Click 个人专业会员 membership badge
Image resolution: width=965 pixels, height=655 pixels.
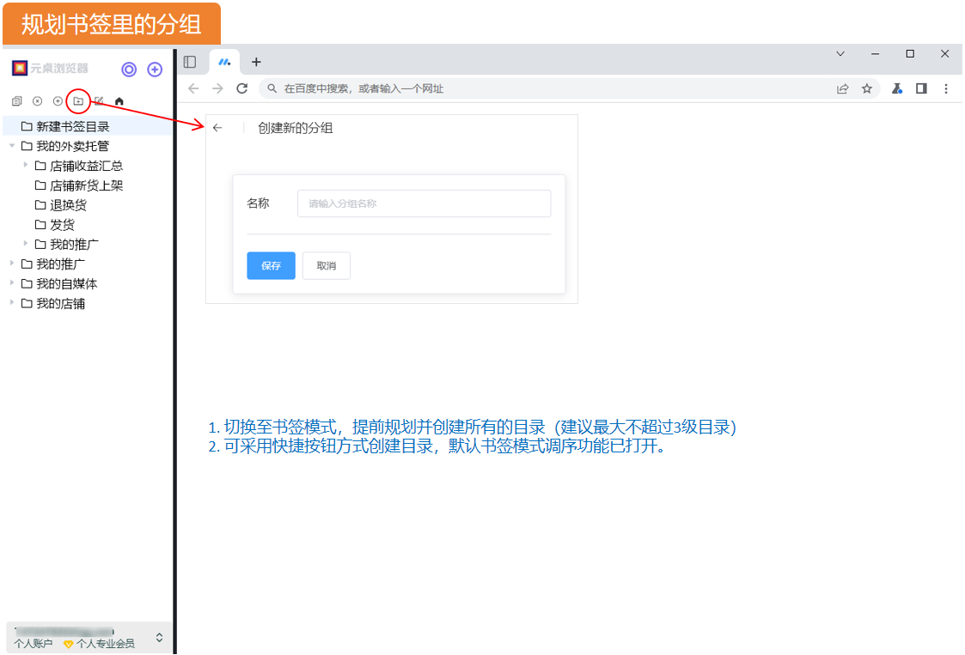(99, 643)
